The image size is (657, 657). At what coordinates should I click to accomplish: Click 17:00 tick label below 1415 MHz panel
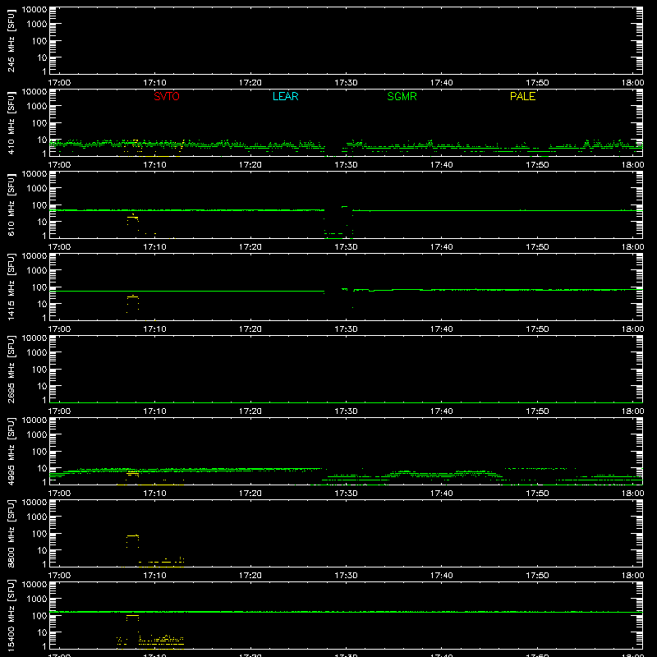click(59, 329)
